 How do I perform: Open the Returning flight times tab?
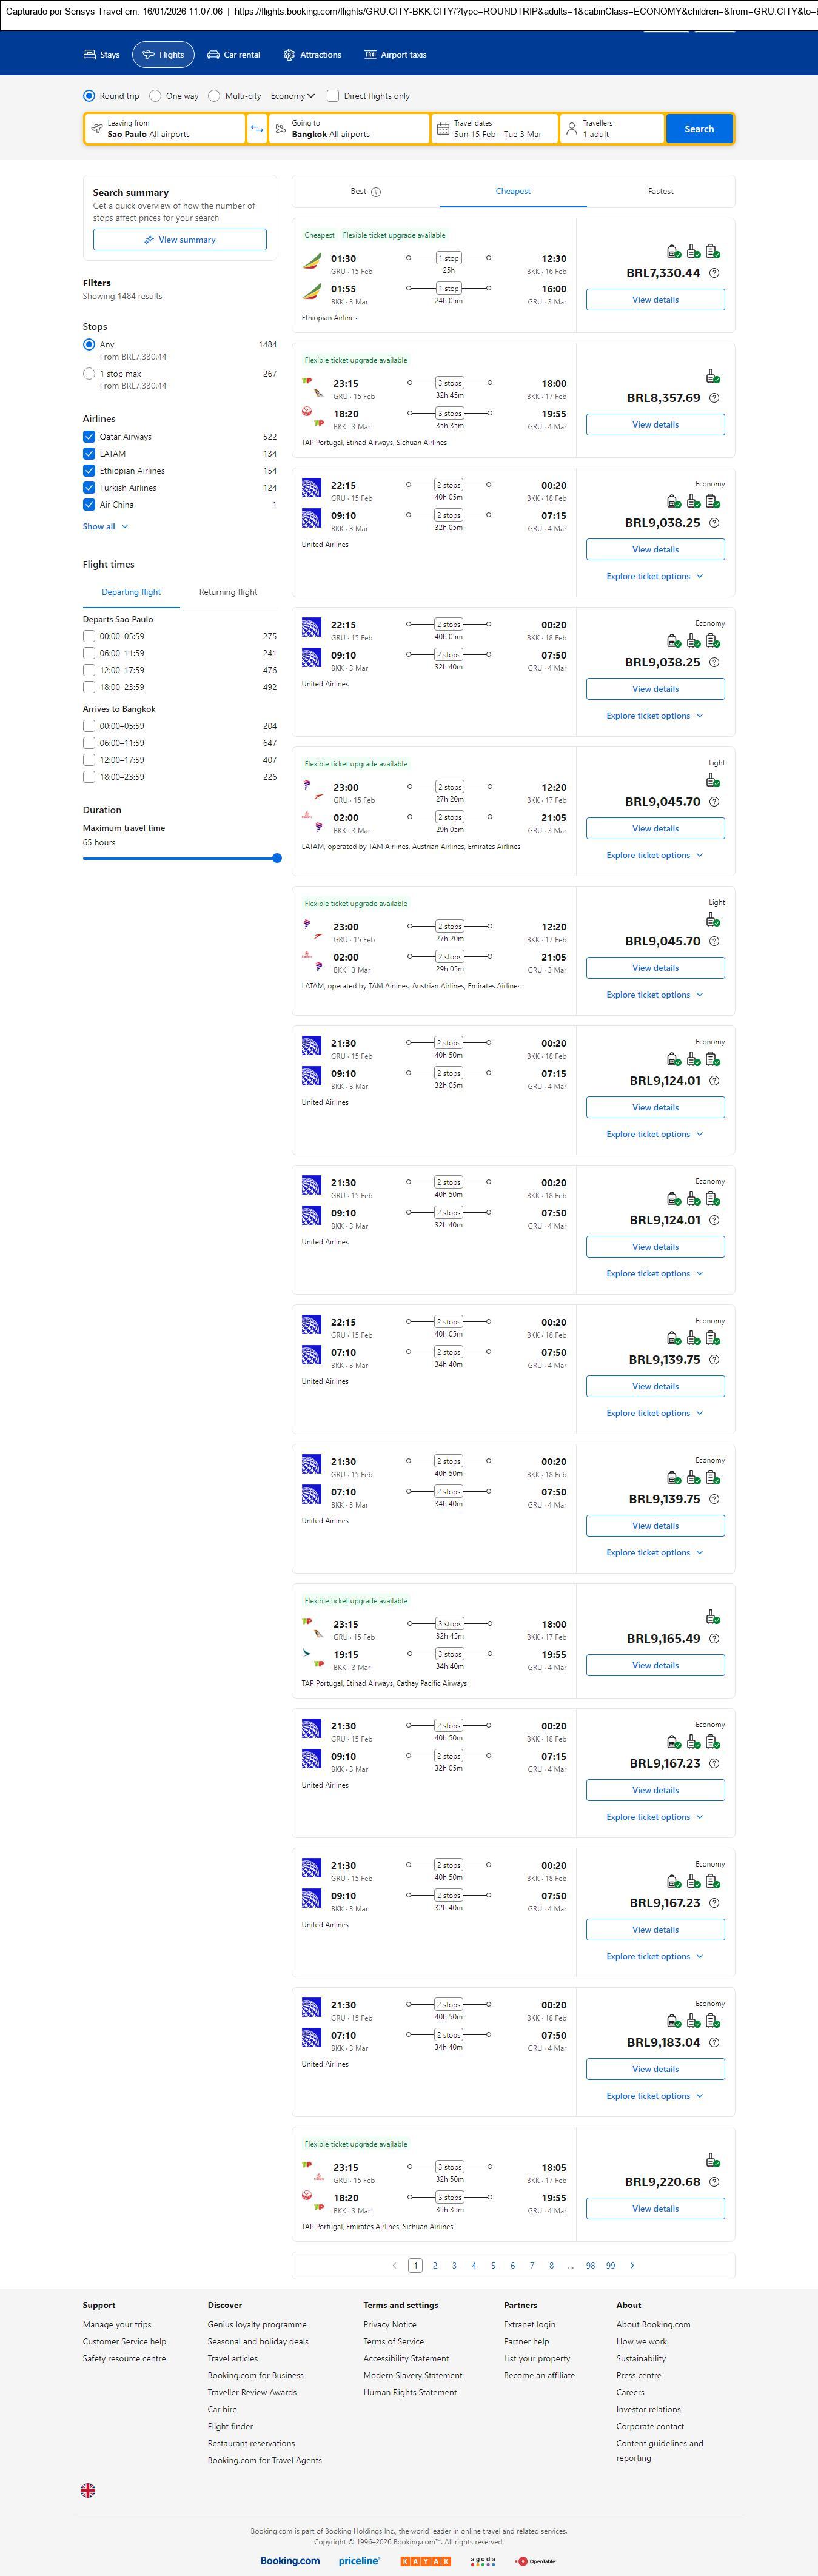[x=228, y=592]
